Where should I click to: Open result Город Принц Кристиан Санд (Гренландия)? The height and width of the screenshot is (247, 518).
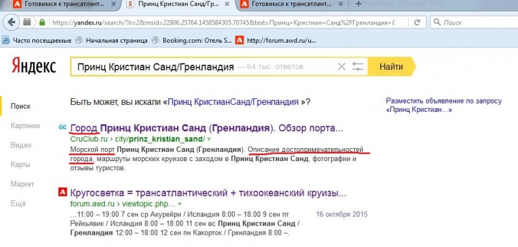click(207, 127)
